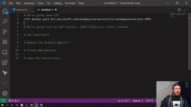
Task: Open Windows taskbar search
Action: coord(7,105)
